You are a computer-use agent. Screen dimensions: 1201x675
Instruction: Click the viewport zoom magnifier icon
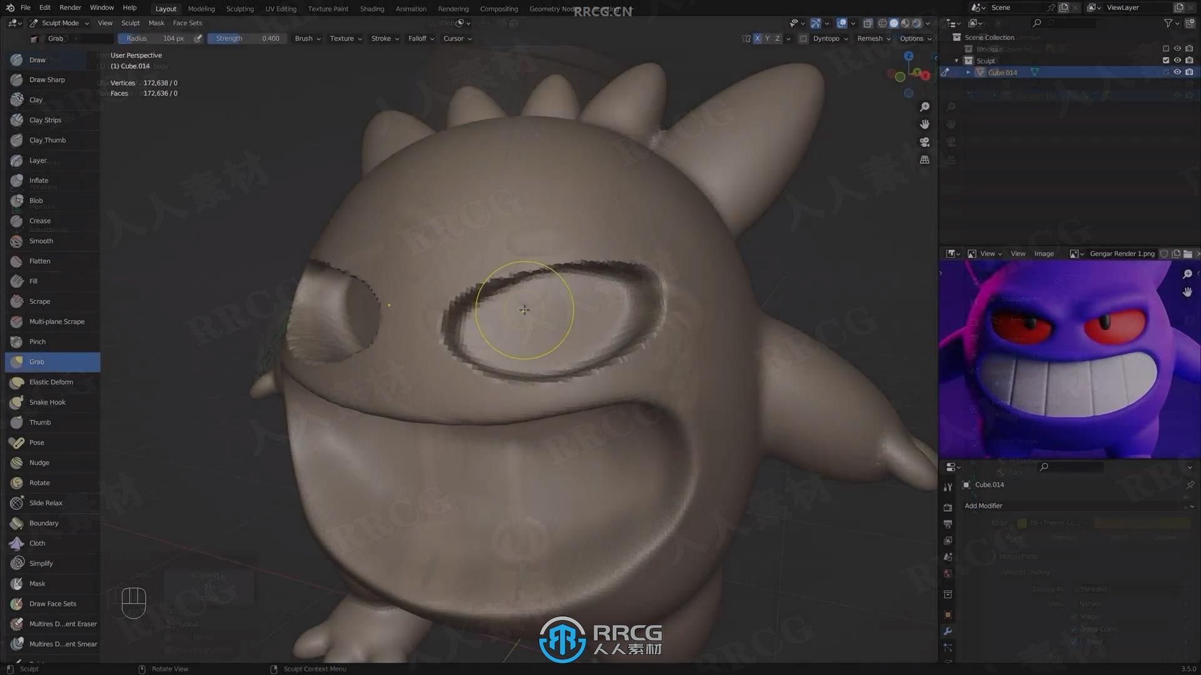point(925,107)
